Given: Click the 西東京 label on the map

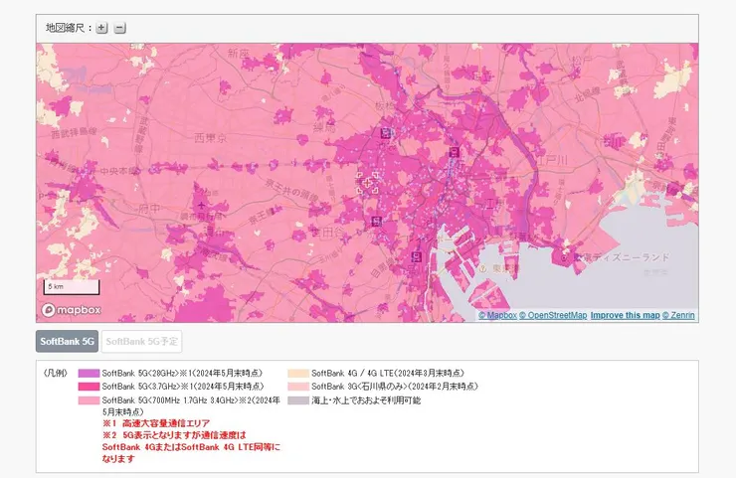Looking at the screenshot, I should (x=210, y=138).
